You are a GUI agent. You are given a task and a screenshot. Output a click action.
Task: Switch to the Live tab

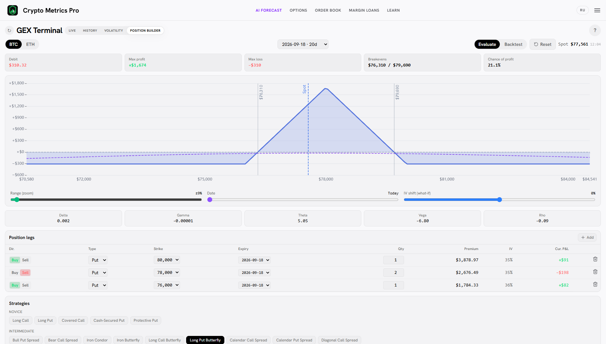[x=72, y=30]
